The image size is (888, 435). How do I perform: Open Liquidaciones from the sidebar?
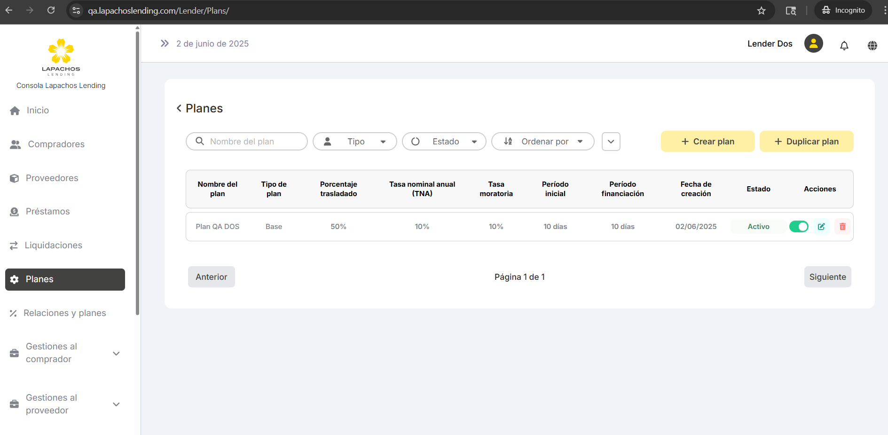tap(53, 245)
